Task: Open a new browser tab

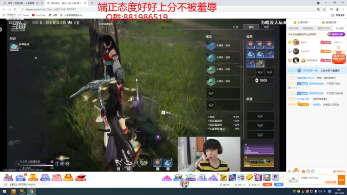Action: coord(92,3)
